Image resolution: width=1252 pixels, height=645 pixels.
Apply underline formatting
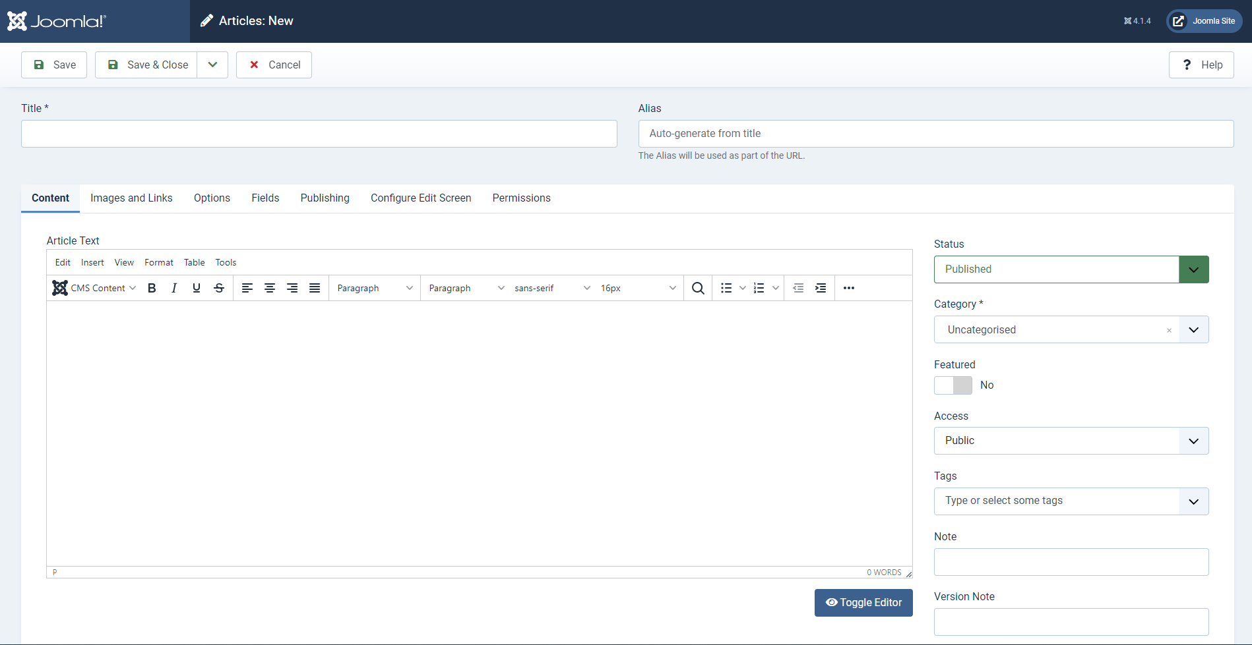coord(197,288)
